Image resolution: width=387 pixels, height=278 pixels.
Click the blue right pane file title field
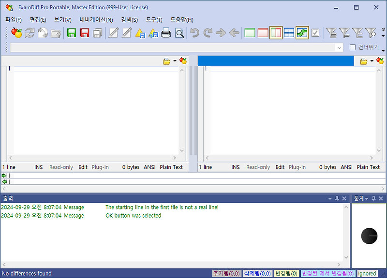coord(275,61)
